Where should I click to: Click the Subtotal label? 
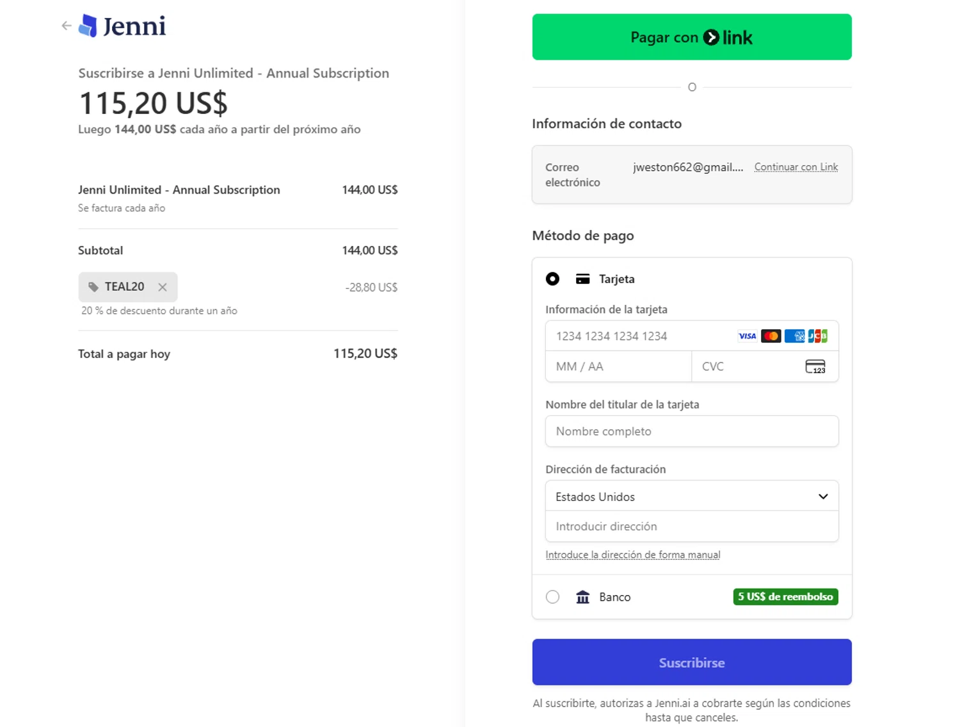point(100,250)
